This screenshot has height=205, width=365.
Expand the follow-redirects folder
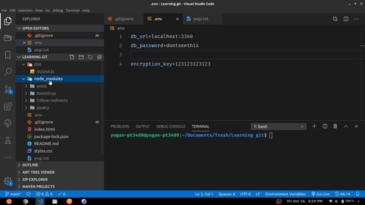26,100
